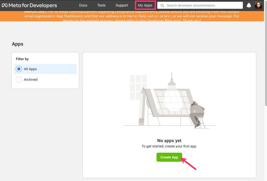Viewport: 267px width, 181px height.
Task: Click 'To get started, create your first app.' text
Action: click(169, 146)
